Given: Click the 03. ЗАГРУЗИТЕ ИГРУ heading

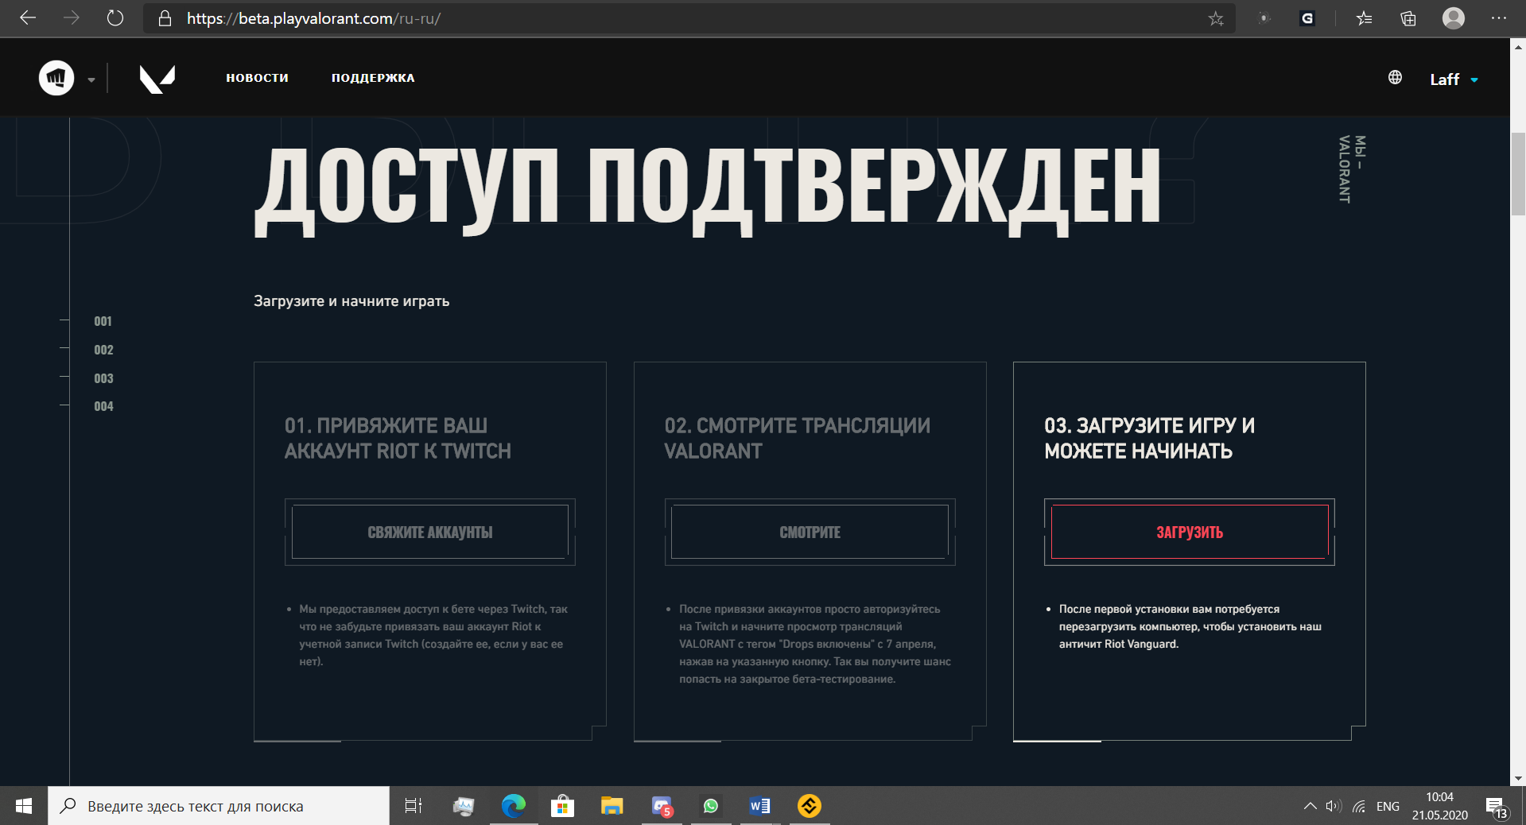Looking at the screenshot, I should 1150,438.
